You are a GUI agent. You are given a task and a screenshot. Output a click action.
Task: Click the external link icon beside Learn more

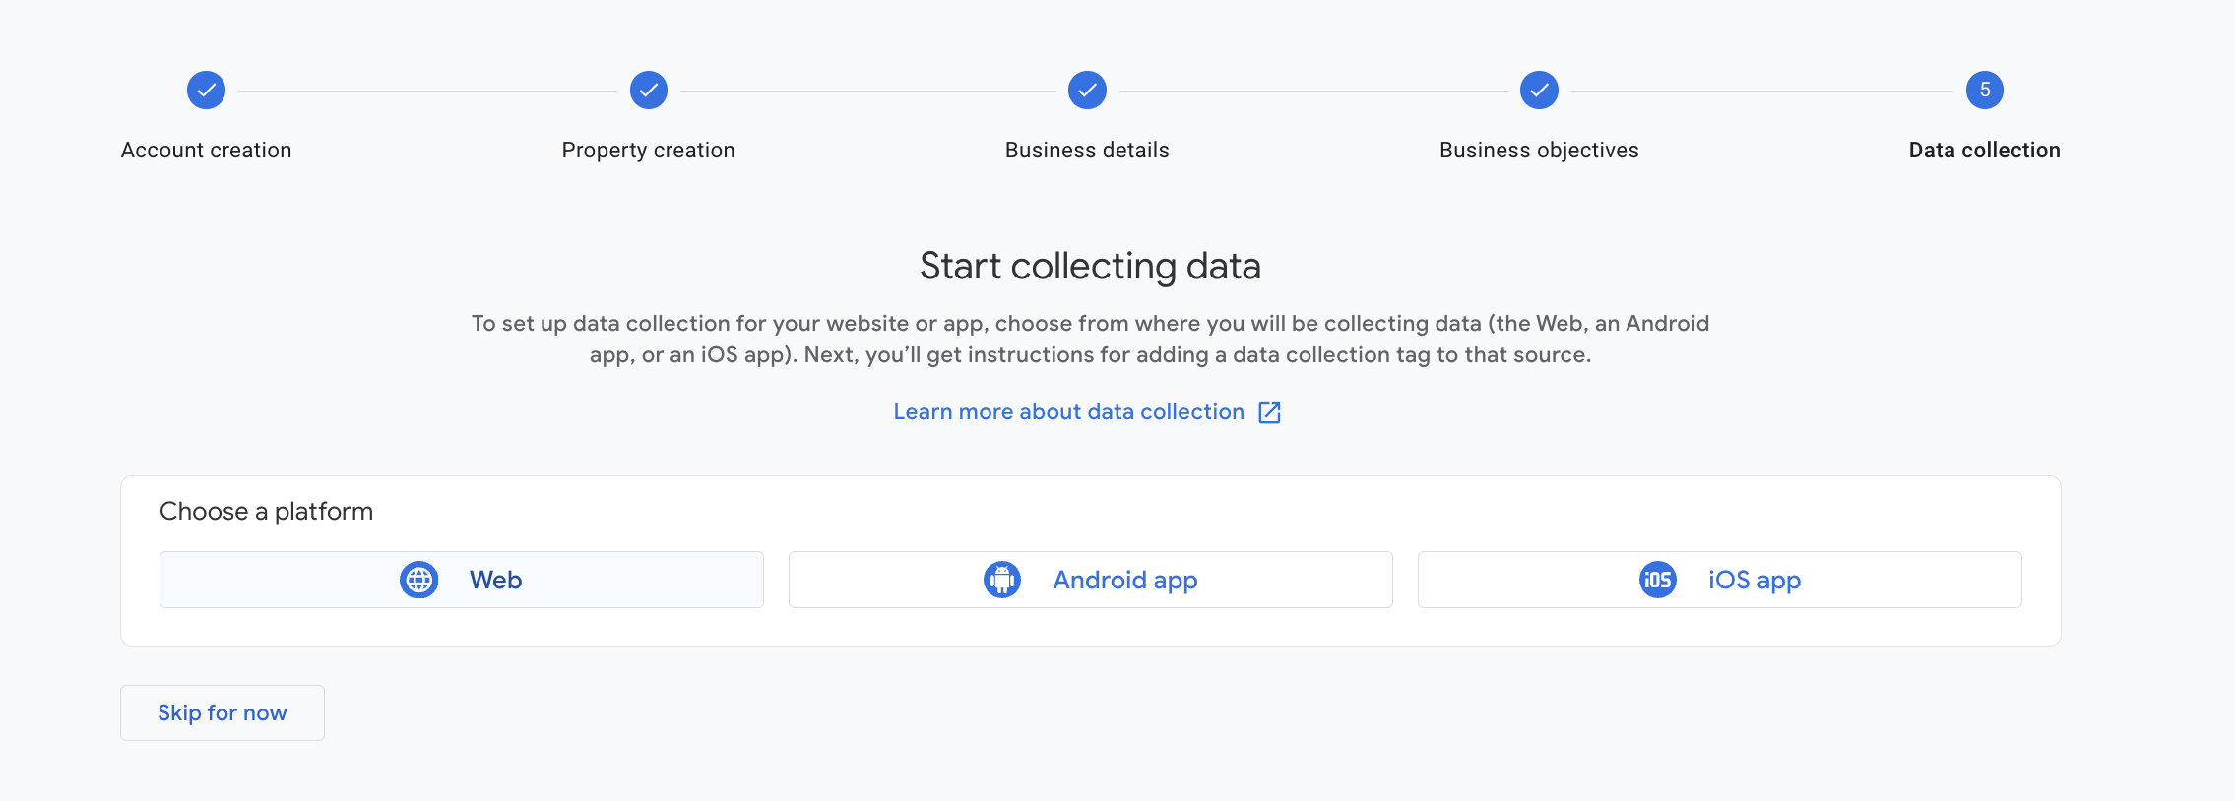tap(1270, 412)
